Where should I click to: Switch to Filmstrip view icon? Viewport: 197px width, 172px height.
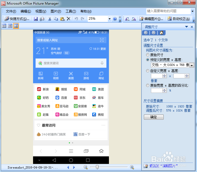point(10,26)
